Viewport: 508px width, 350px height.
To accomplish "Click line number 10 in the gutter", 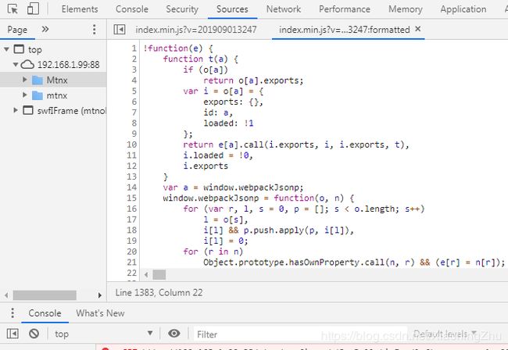I will (131, 145).
